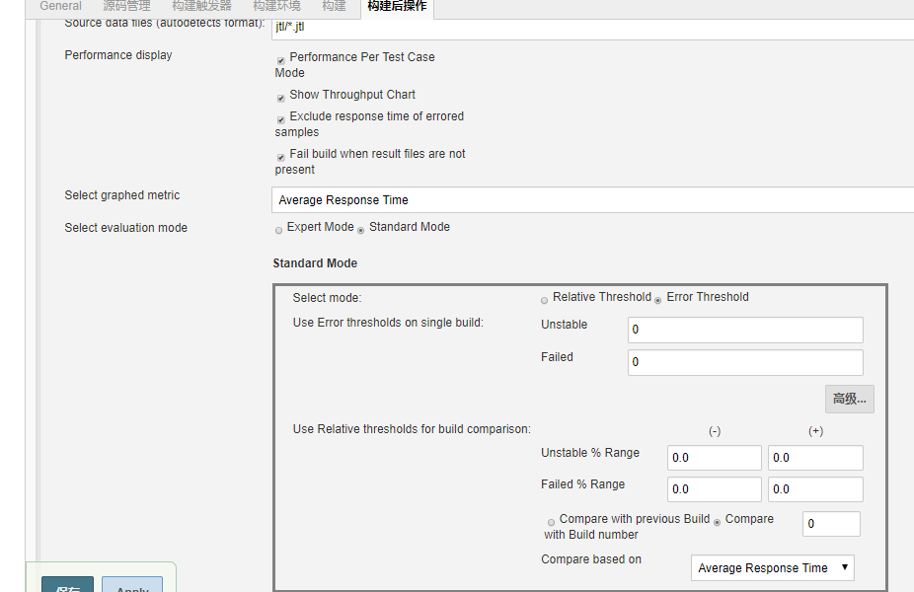
Task: Toggle Exclude response time of errored samples
Action: [x=280, y=118]
